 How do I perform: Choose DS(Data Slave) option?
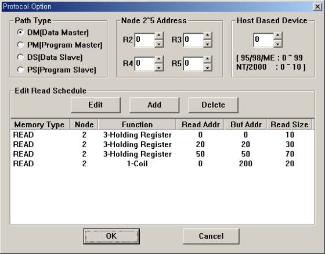coord(20,58)
